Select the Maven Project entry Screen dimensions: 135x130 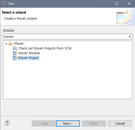point(28,58)
